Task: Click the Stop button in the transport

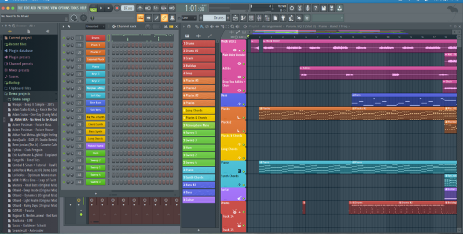Action: [x=109, y=9]
